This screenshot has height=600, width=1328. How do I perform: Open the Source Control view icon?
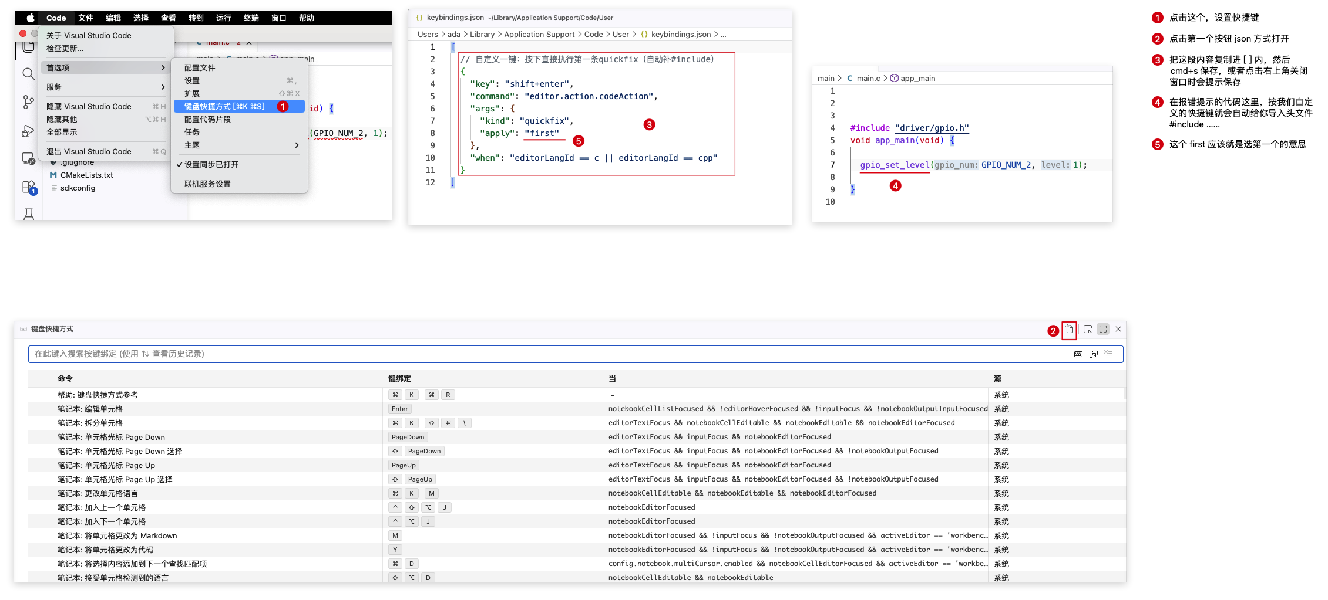pyautogui.click(x=28, y=102)
